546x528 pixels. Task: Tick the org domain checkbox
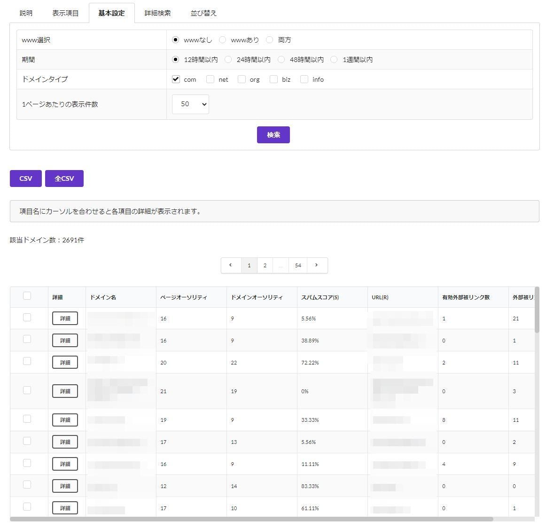click(x=242, y=79)
